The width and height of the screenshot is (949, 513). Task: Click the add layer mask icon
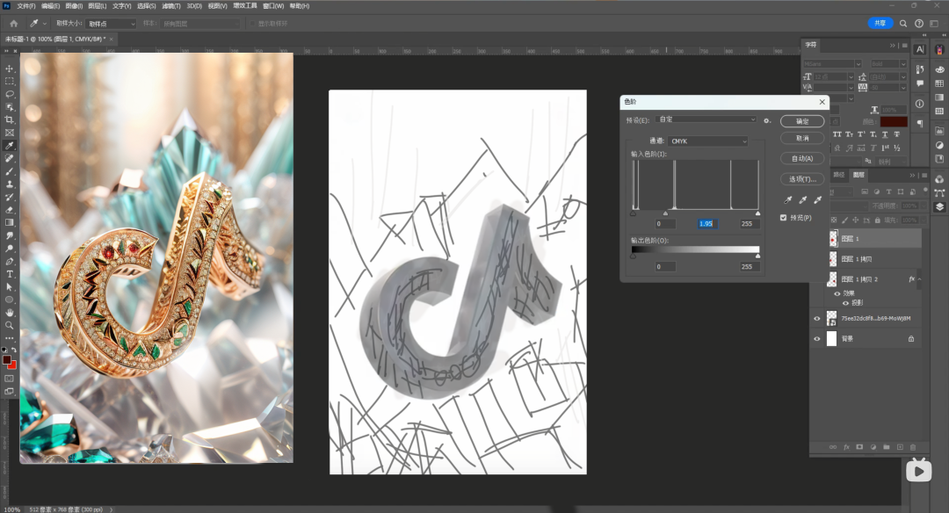tap(859, 447)
